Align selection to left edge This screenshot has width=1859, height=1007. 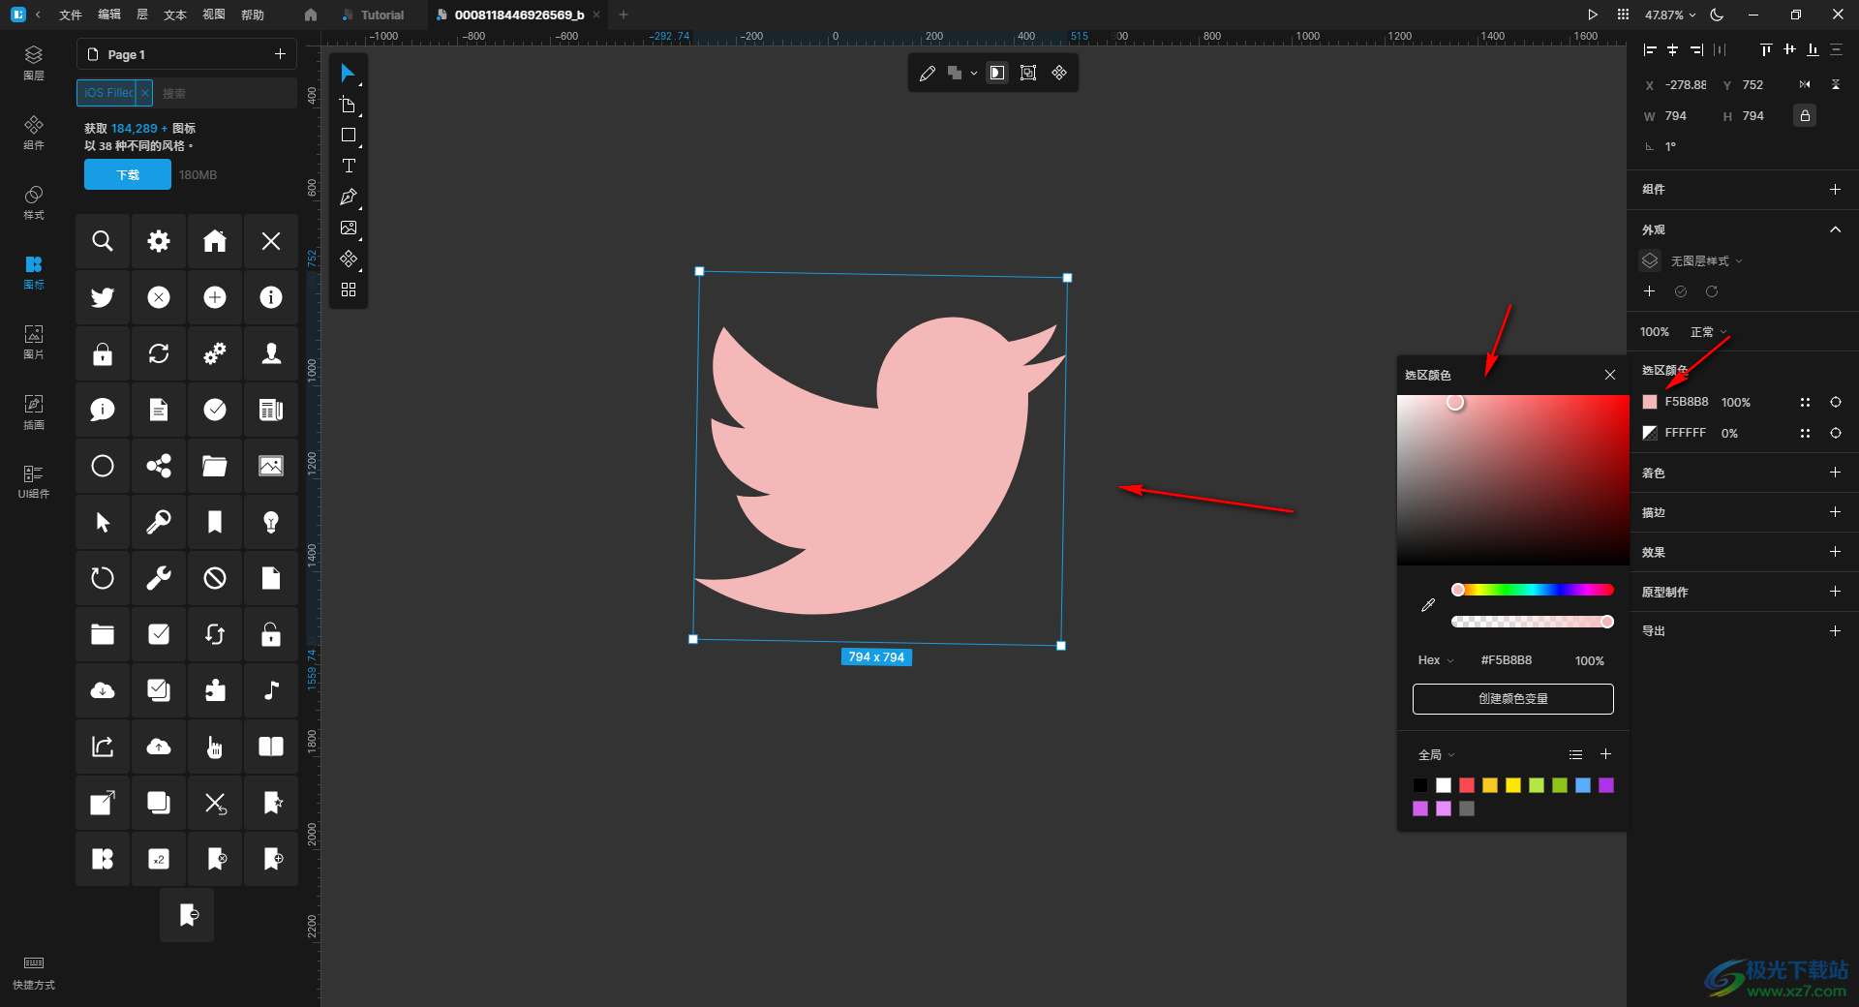[1650, 49]
